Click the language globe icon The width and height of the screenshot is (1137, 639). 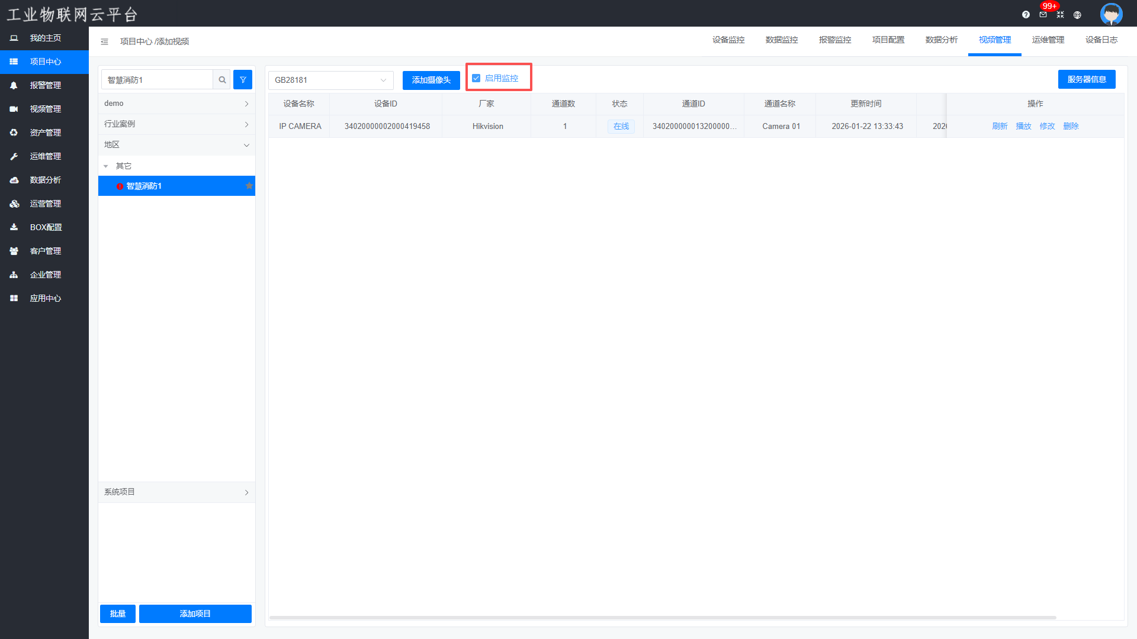1077,15
